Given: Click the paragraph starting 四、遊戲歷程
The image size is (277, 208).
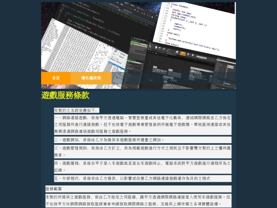Looking at the screenshot, I should pos(143,166).
